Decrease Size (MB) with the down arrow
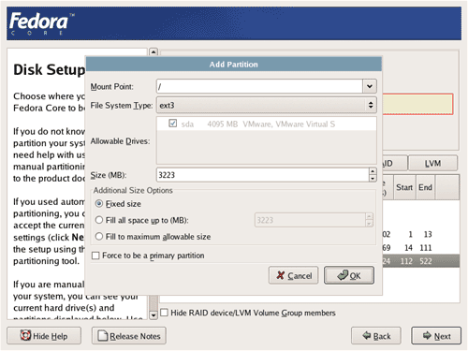Screen dimensions: 468x351 pos(373,179)
